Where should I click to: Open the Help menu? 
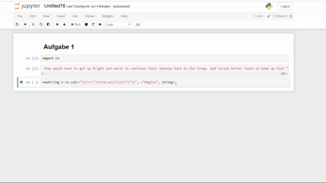pyautogui.click(x=124, y=16)
